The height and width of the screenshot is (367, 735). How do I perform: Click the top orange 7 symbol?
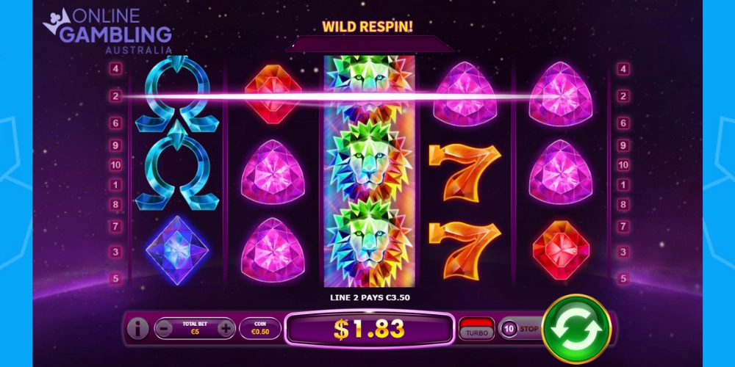tap(465, 172)
